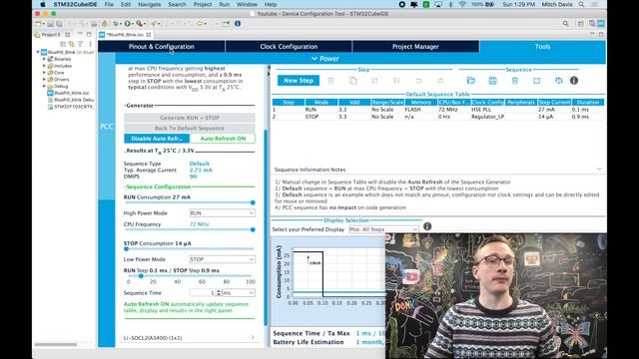This screenshot has width=639, height=359.
Task: Click Generate RUN + STOP button
Action: coord(190,118)
